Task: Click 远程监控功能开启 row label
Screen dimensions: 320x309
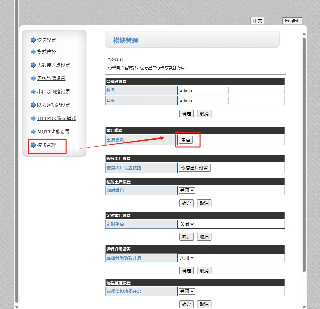Action: pos(124,291)
